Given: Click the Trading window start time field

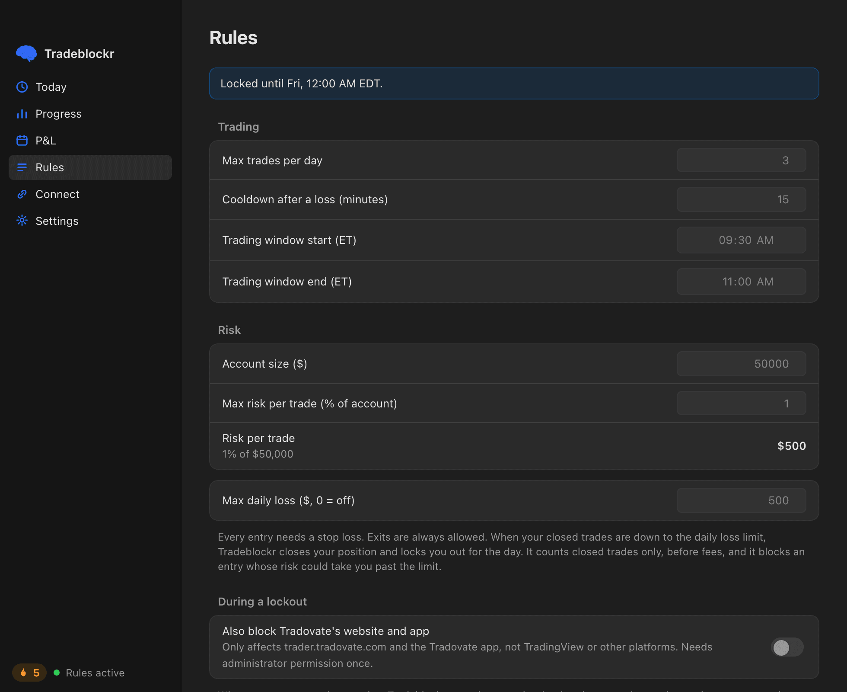Looking at the screenshot, I should click(741, 240).
